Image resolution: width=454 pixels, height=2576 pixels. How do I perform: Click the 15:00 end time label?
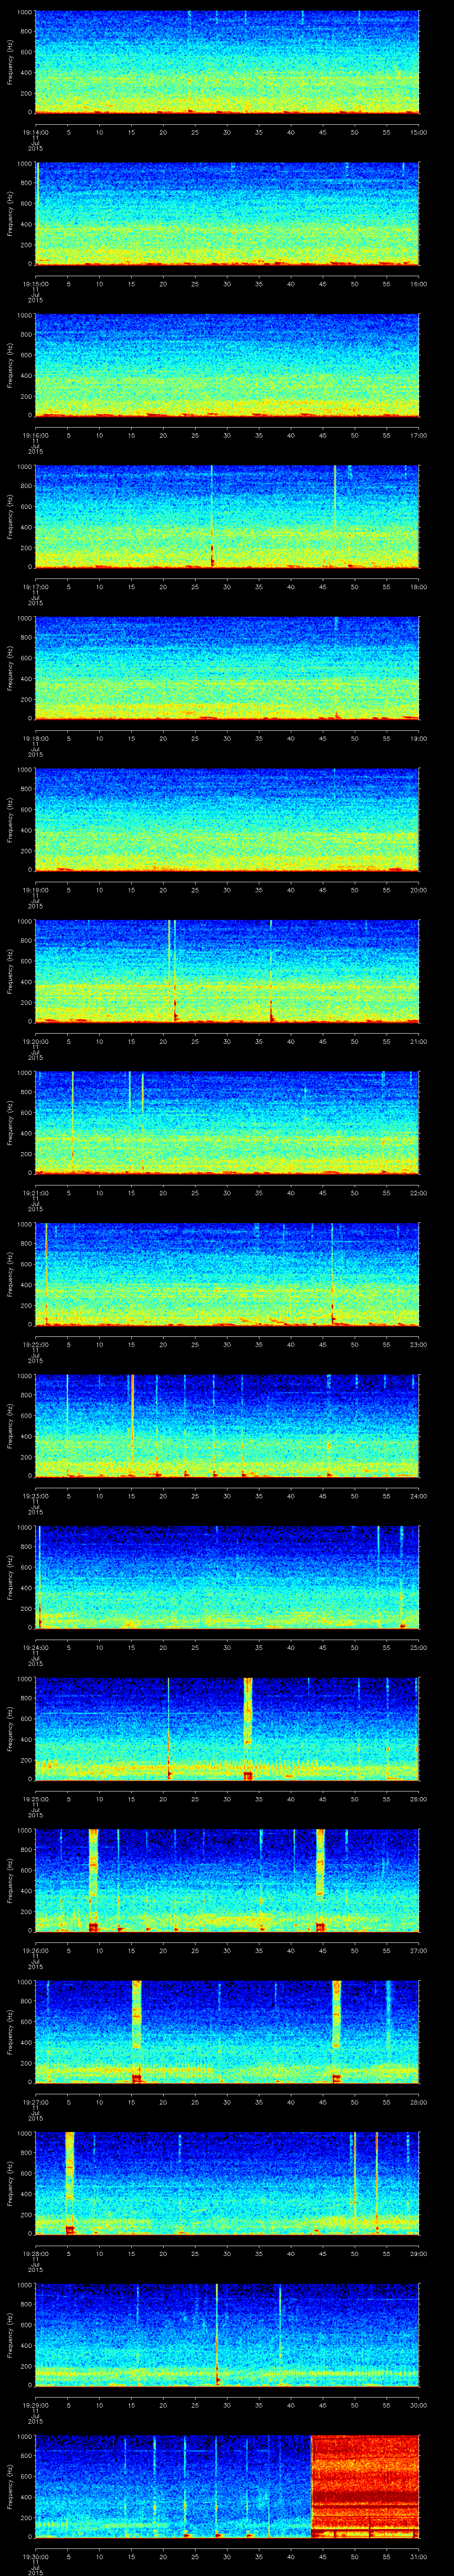click(419, 132)
